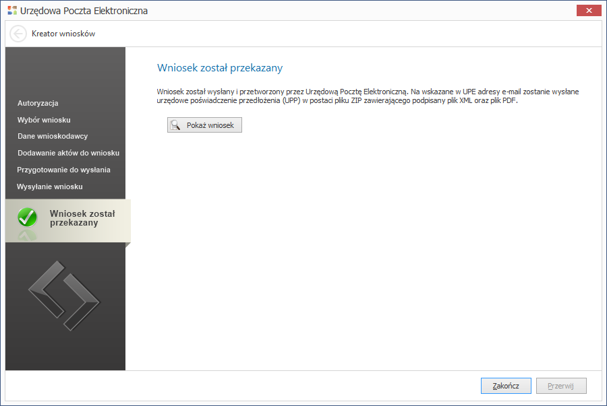The width and height of the screenshot is (607, 406).
Task: Click the description paragraph about UPP
Action: (368, 96)
